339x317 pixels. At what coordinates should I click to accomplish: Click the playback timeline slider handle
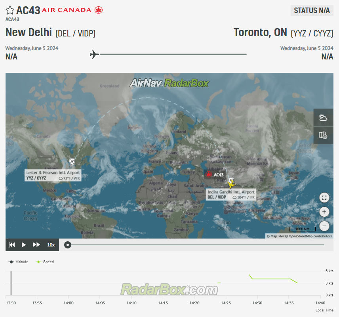coord(68,245)
